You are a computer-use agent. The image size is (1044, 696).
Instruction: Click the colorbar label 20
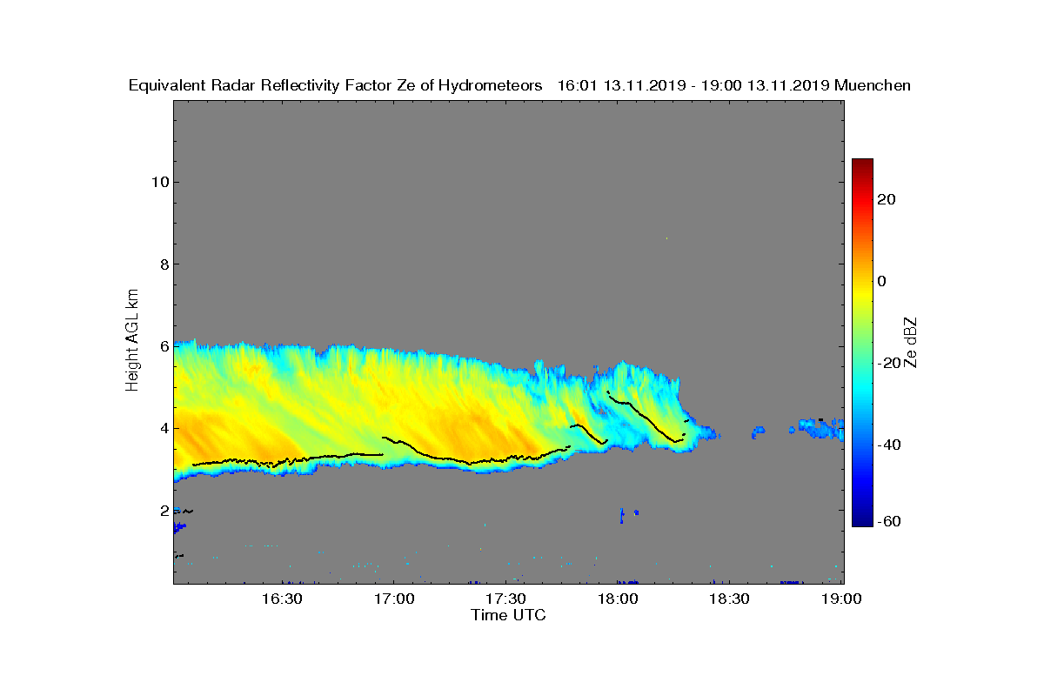pyautogui.click(x=887, y=199)
